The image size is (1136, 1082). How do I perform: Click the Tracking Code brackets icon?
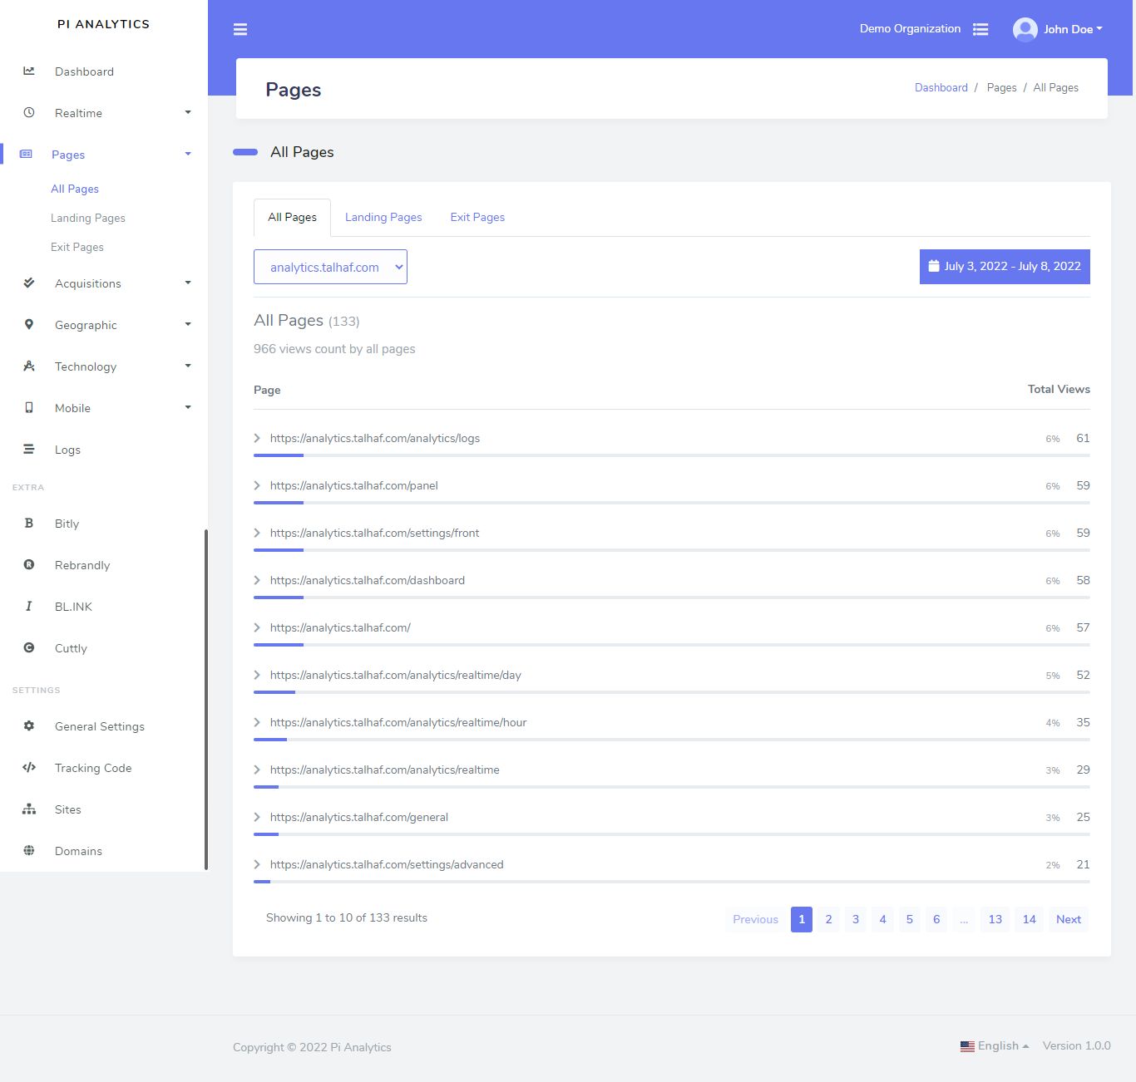click(x=29, y=768)
